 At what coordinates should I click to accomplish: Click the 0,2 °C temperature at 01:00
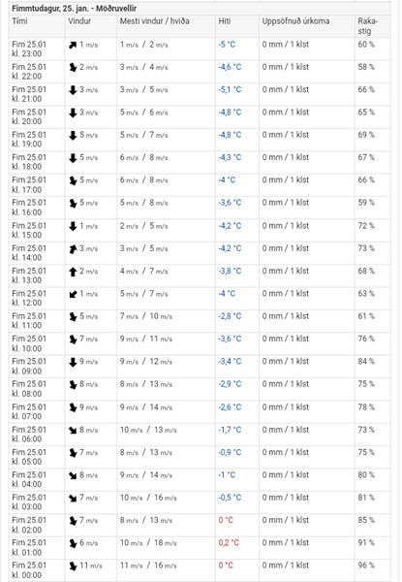click(x=229, y=543)
